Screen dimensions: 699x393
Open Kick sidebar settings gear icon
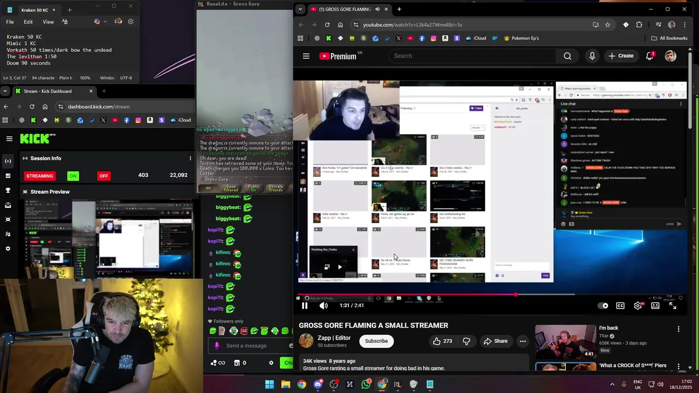(x=8, y=248)
